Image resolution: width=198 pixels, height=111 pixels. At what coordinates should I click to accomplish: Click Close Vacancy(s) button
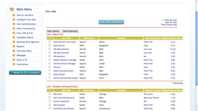coord(70,31)
